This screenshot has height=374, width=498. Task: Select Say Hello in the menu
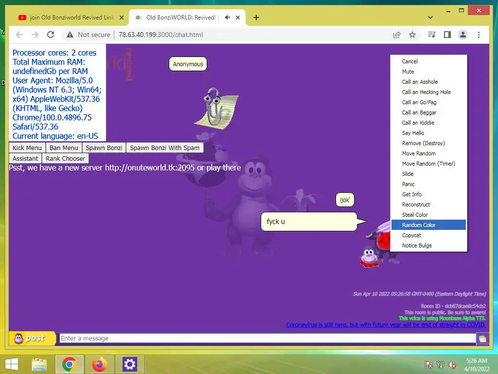click(x=428, y=133)
